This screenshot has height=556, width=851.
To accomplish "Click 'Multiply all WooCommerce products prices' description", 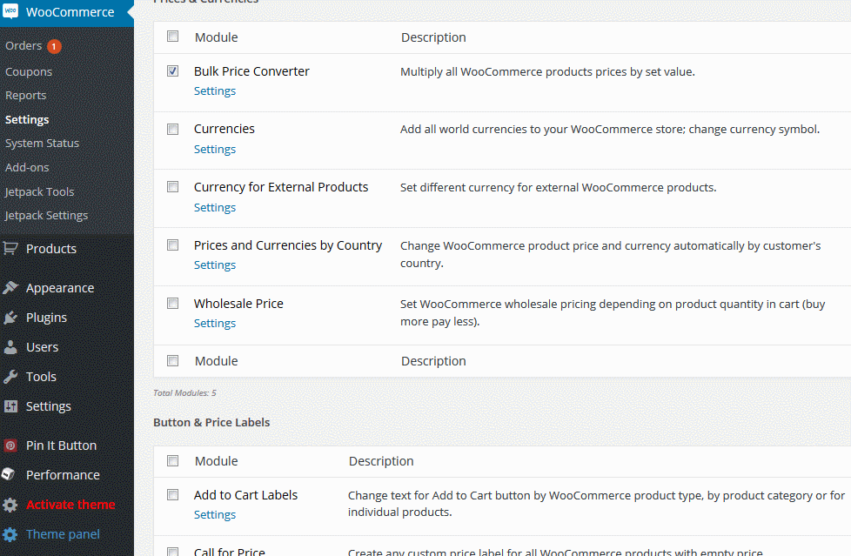I will tap(547, 71).
